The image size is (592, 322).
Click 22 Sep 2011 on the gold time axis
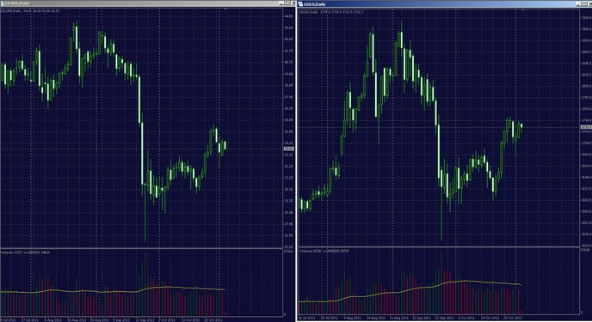(x=444, y=318)
